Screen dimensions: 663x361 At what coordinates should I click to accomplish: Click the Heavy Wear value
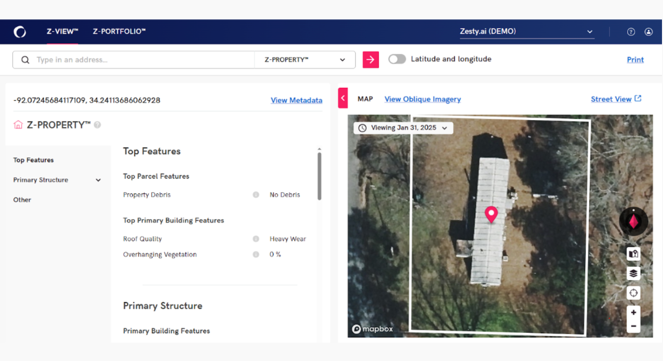(x=288, y=239)
